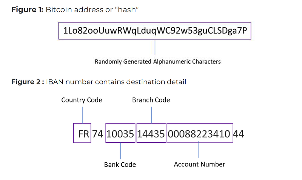Click the Country Code label
The image size is (302, 180).
82,100
